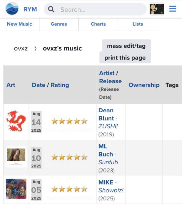
Task: Sort by the Rating column header
Action: pos(60,85)
